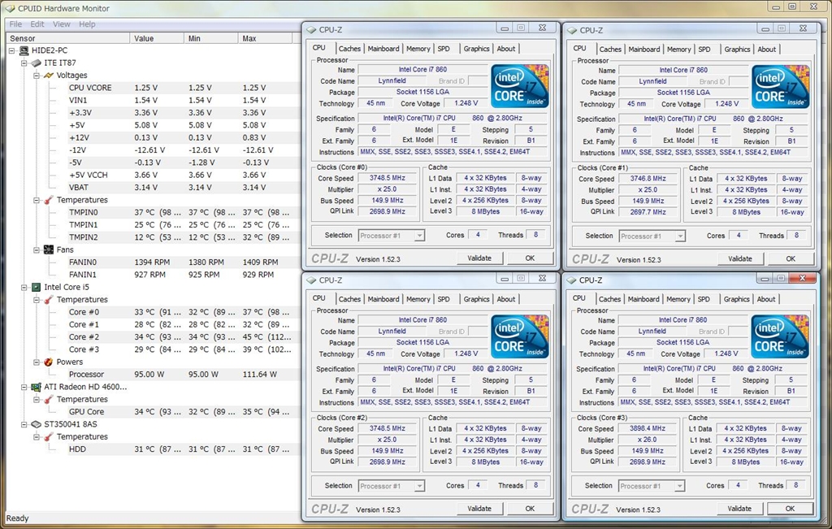
Task: Click the Powers flame icon
Action: [49, 362]
